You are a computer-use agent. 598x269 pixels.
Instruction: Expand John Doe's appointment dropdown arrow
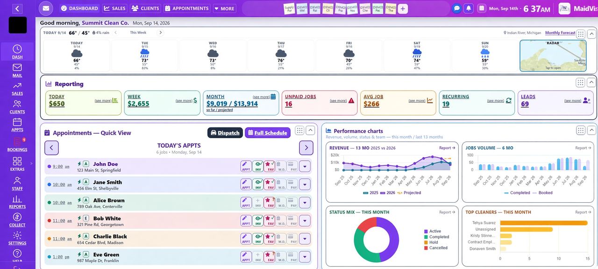[305, 166]
